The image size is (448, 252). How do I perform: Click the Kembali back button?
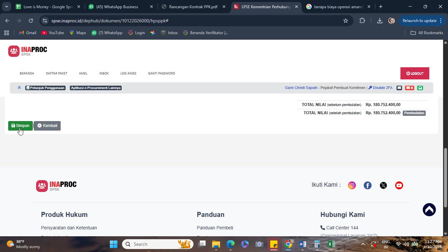(47, 126)
